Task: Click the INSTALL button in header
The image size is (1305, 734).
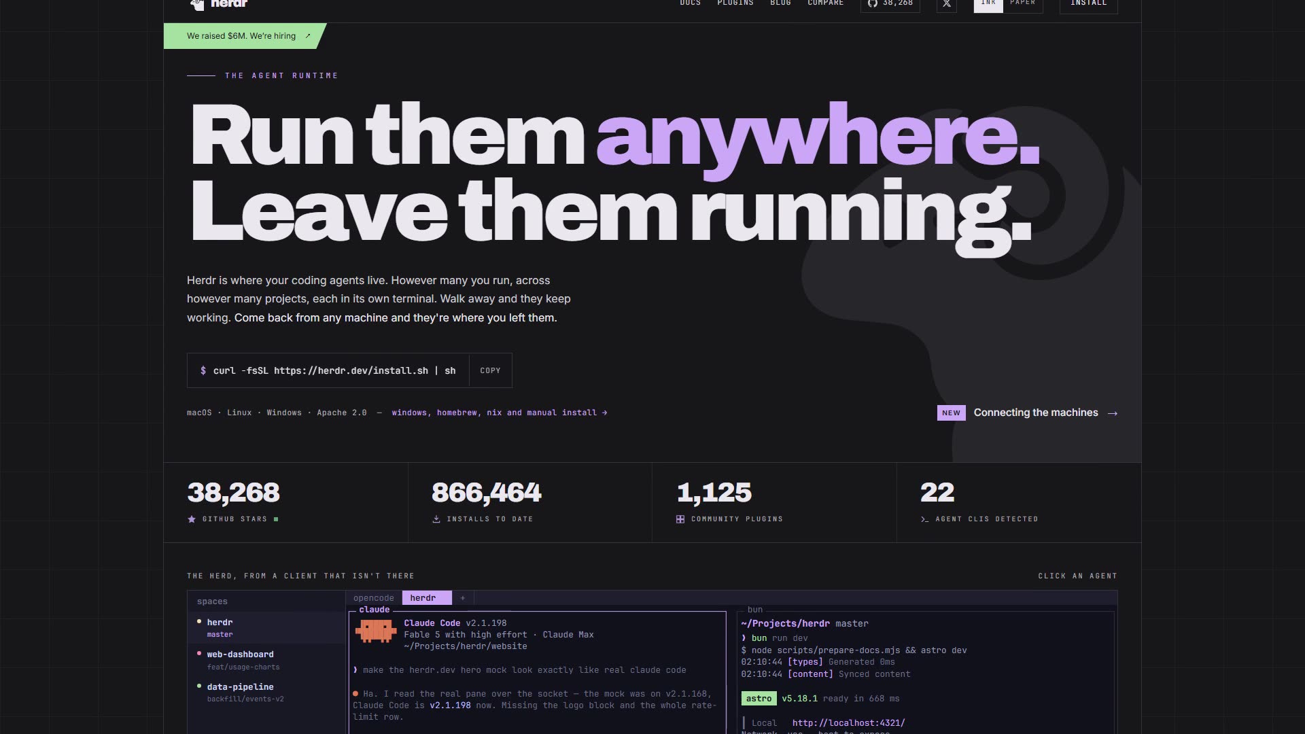Action: (1089, 4)
